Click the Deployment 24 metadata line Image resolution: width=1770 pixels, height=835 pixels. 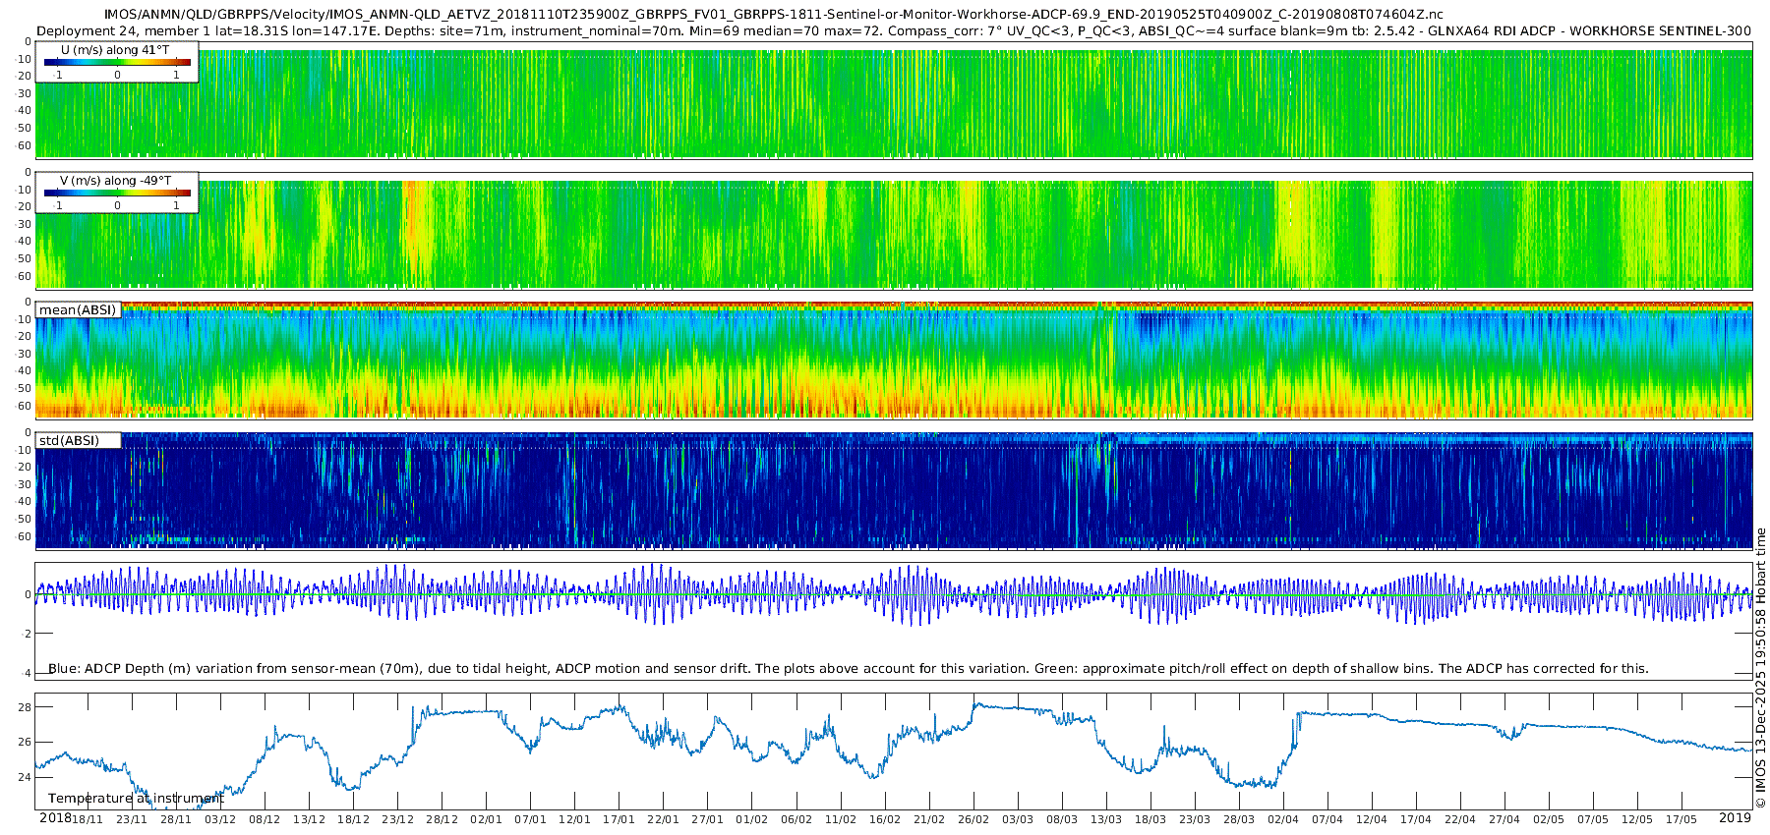pyautogui.click(x=893, y=31)
